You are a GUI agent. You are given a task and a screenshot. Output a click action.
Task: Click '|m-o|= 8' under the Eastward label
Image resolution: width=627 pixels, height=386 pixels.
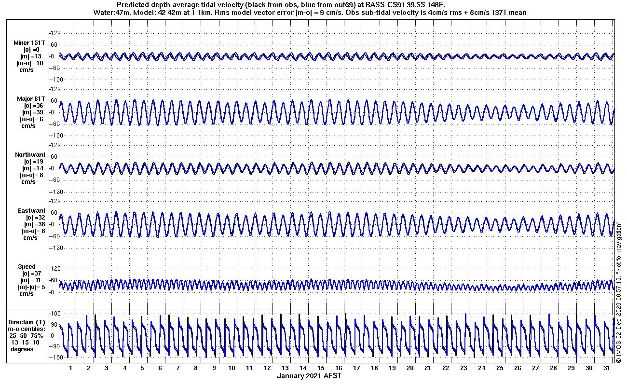(x=33, y=231)
